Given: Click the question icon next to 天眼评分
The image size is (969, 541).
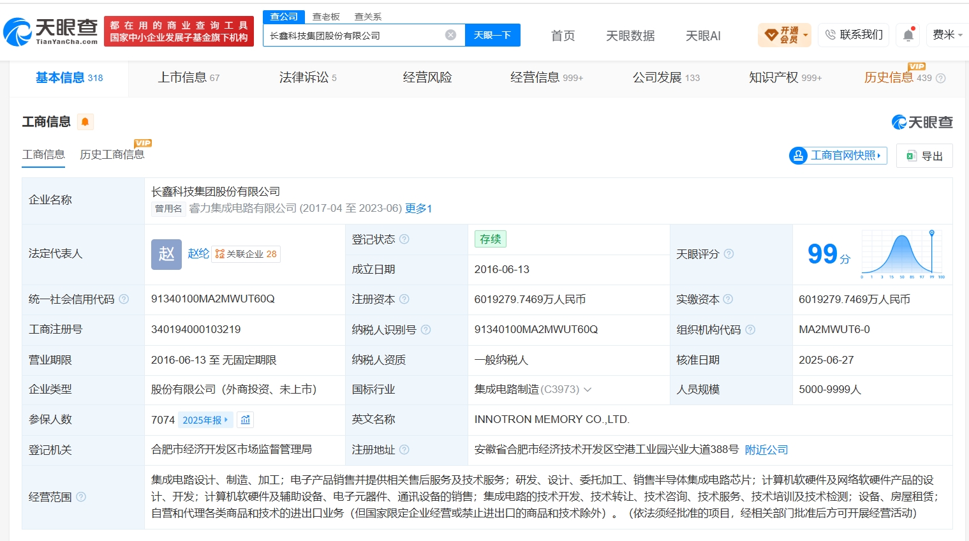Looking at the screenshot, I should pos(729,254).
